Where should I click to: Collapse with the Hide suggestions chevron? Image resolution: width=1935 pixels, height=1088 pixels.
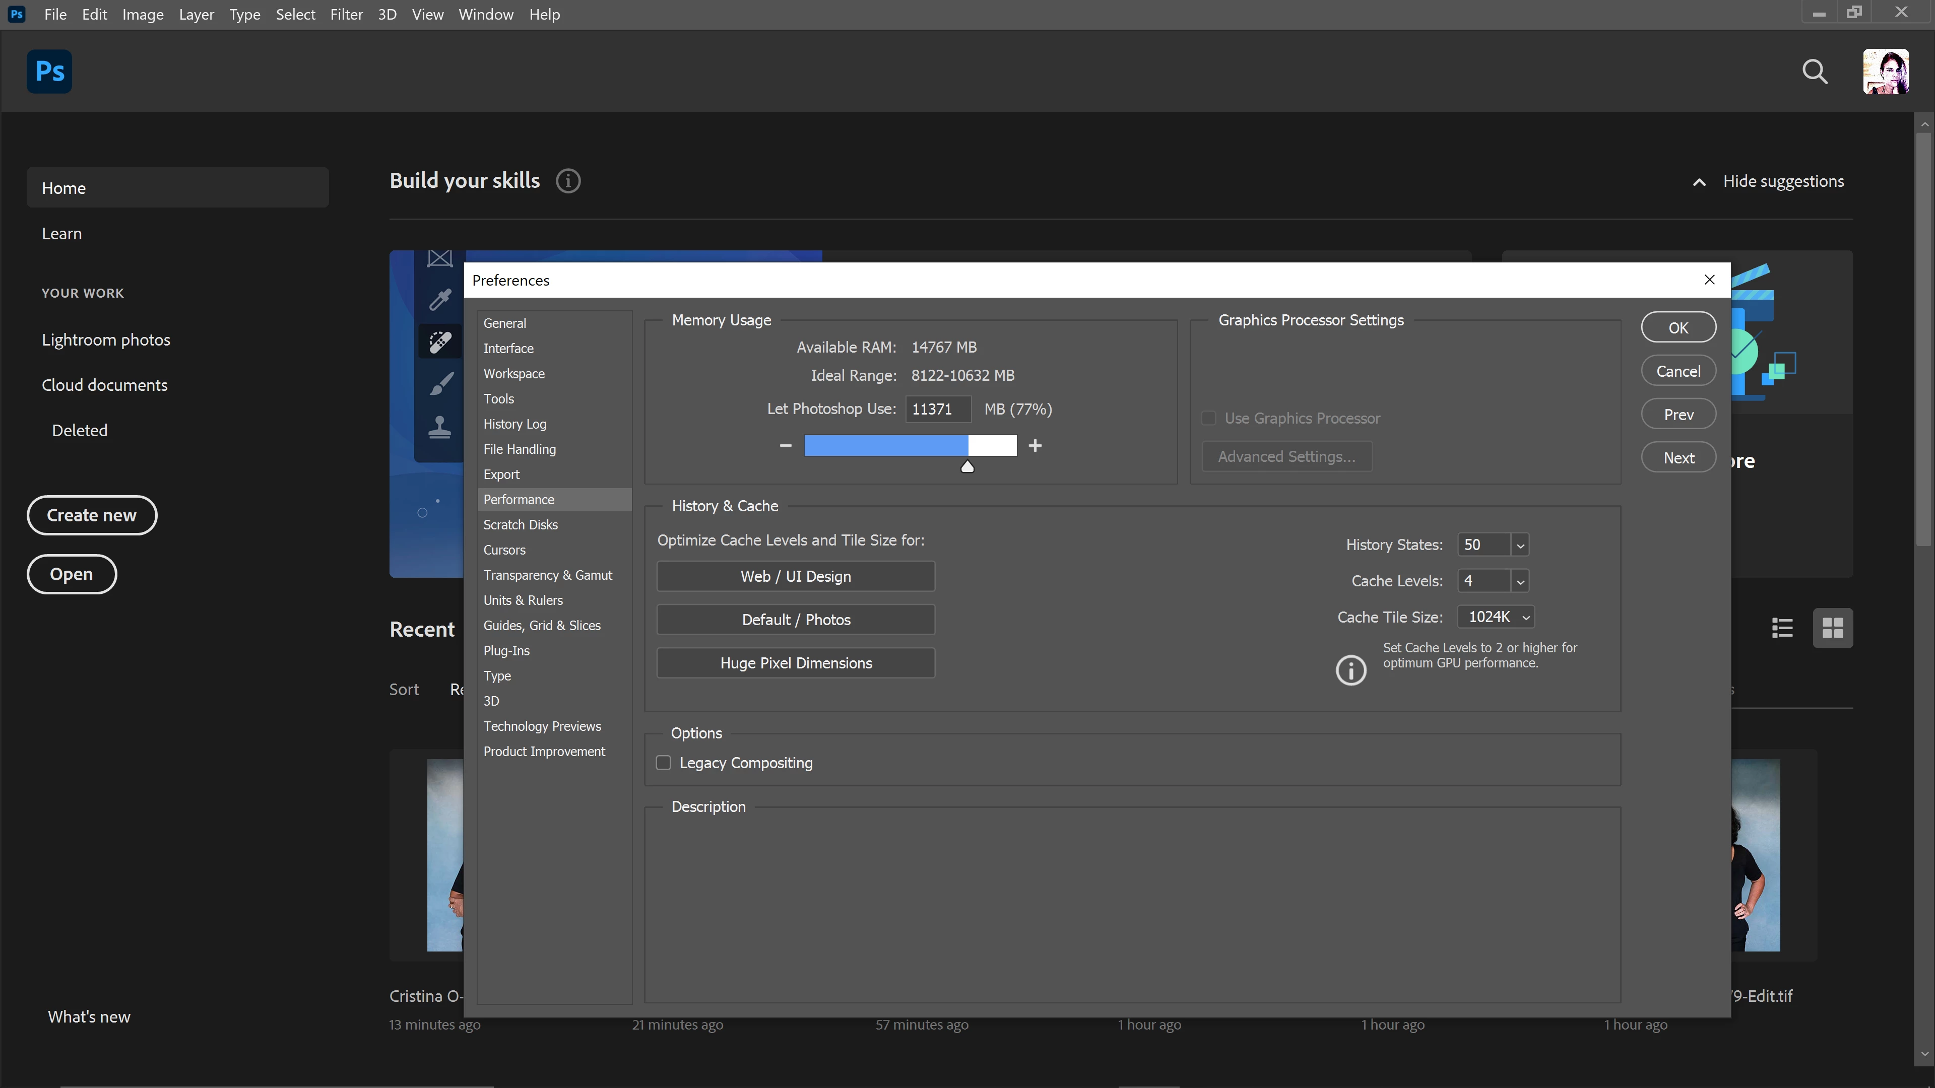coord(1699,182)
